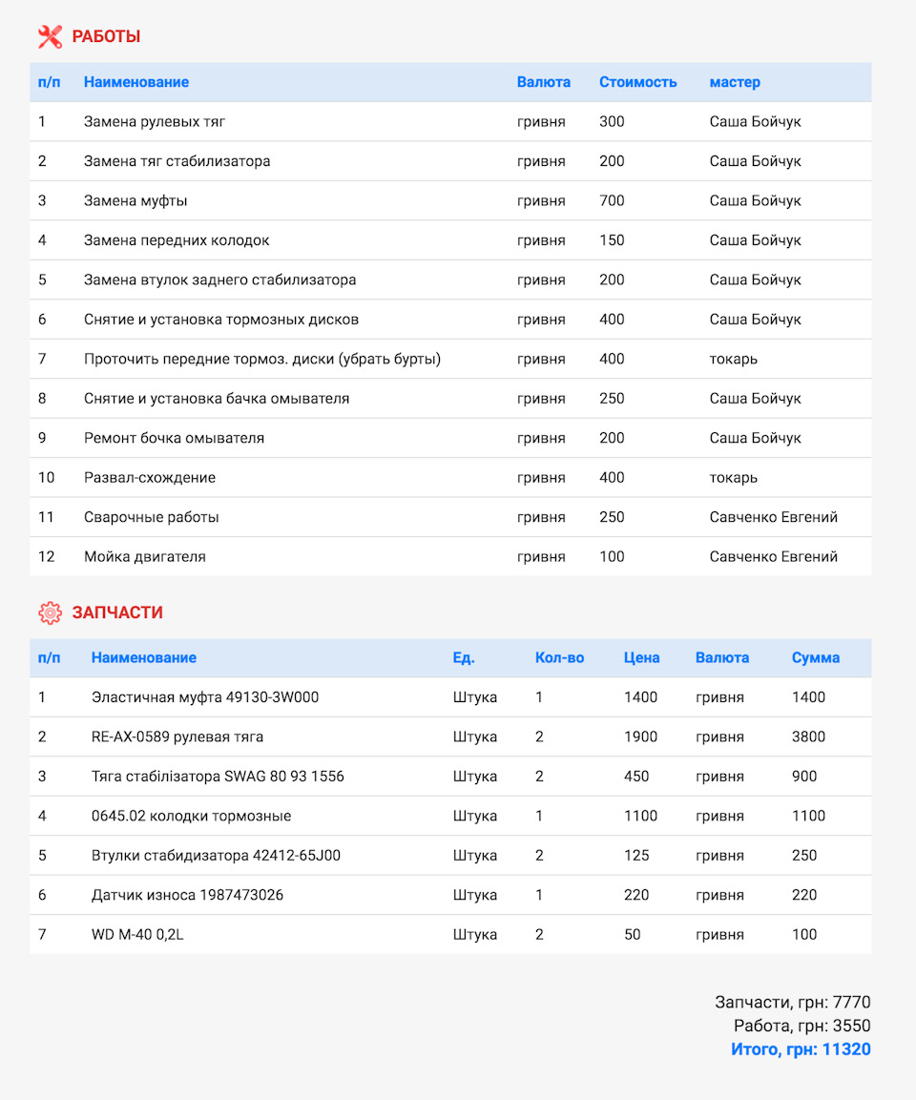Click the Стоимость column header
Screen dimensions: 916x1100
[x=637, y=82]
